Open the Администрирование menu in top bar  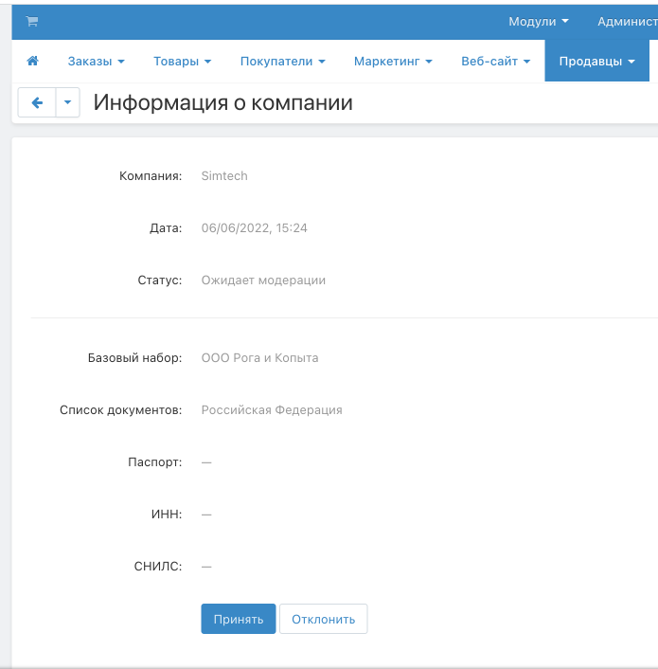[626, 21]
